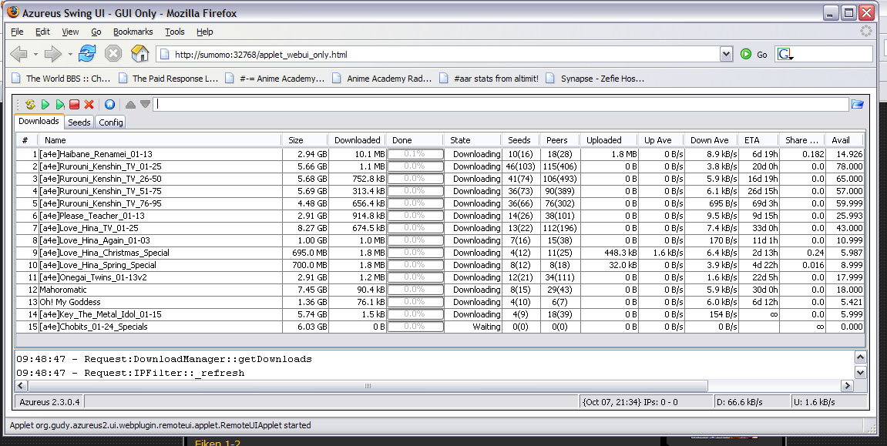Click the Go button

tap(754, 54)
